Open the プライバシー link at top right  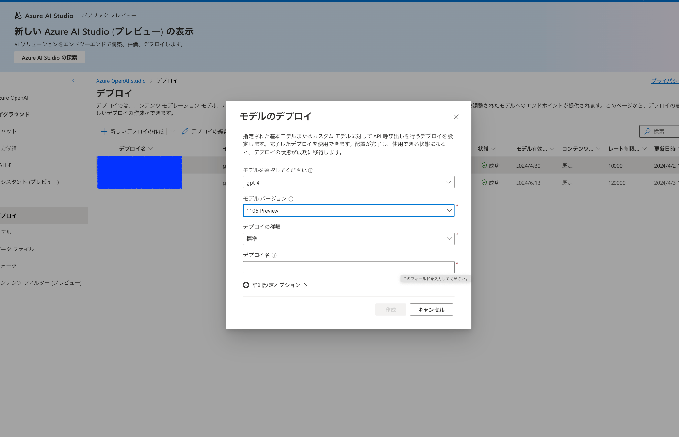(665, 81)
